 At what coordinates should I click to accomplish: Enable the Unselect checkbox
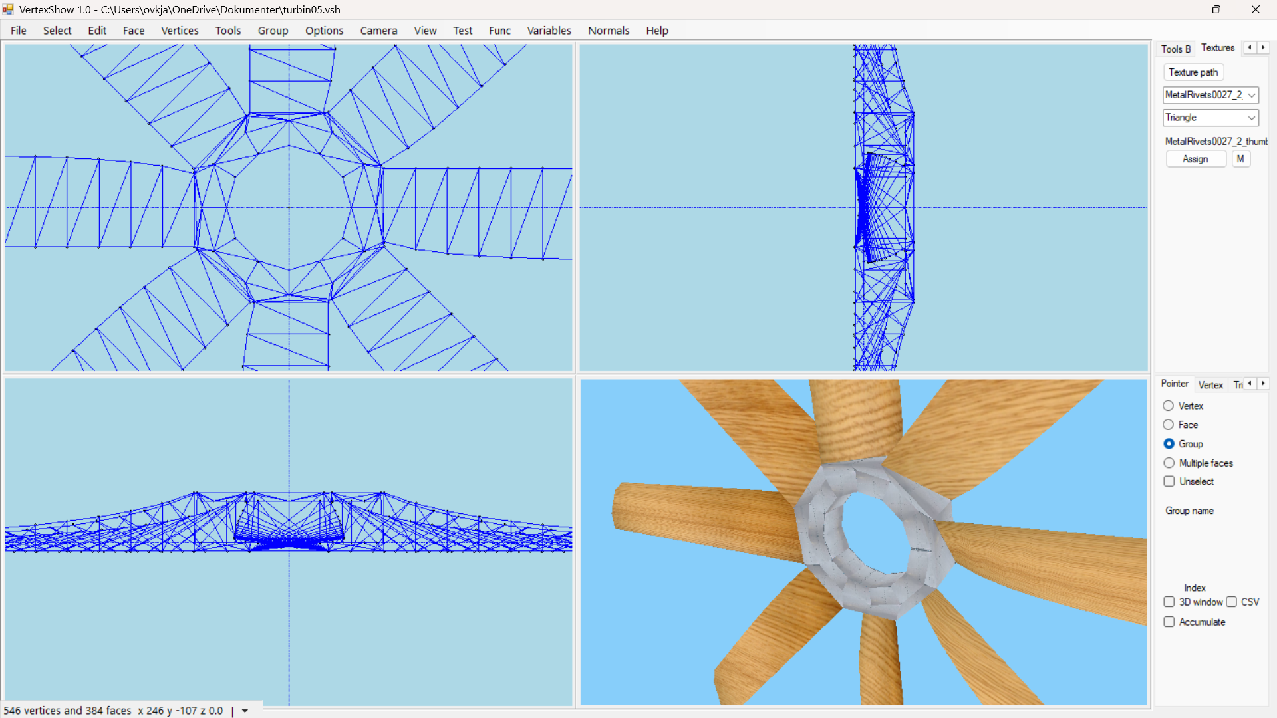pyautogui.click(x=1169, y=481)
